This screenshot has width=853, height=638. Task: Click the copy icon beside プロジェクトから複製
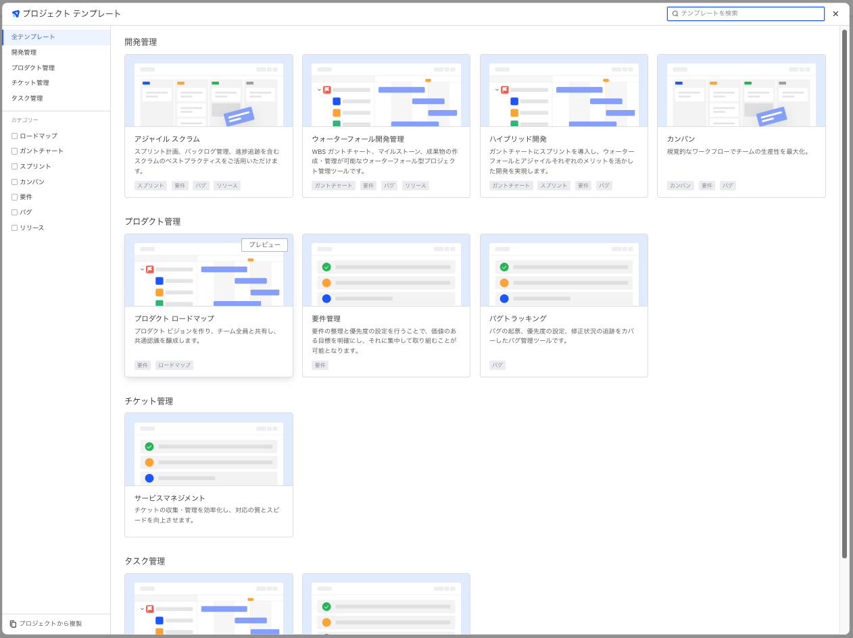point(13,624)
